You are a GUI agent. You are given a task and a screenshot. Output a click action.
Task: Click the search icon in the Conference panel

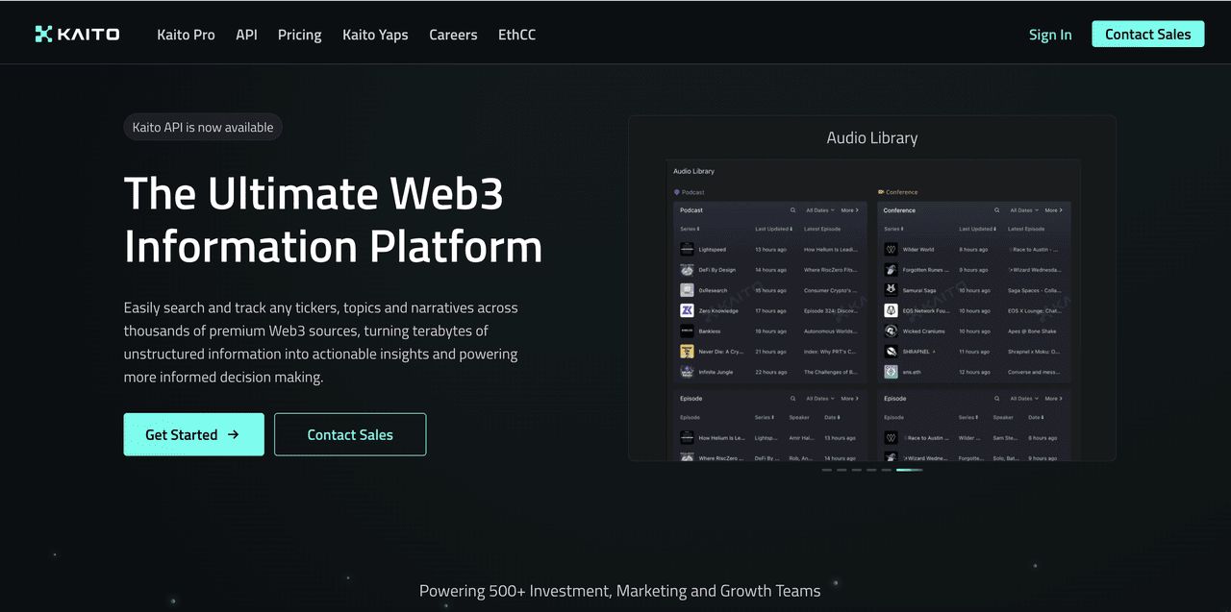(x=996, y=210)
